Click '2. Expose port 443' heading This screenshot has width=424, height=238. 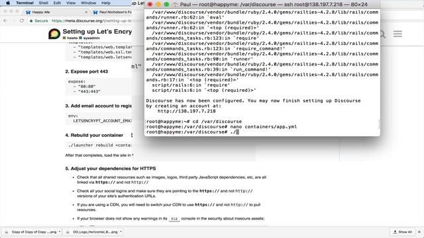point(87,71)
